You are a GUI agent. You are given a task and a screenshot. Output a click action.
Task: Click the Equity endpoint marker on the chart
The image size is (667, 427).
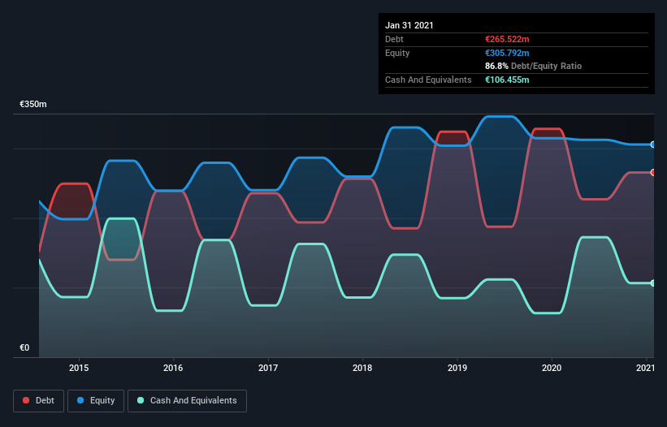[x=653, y=144]
